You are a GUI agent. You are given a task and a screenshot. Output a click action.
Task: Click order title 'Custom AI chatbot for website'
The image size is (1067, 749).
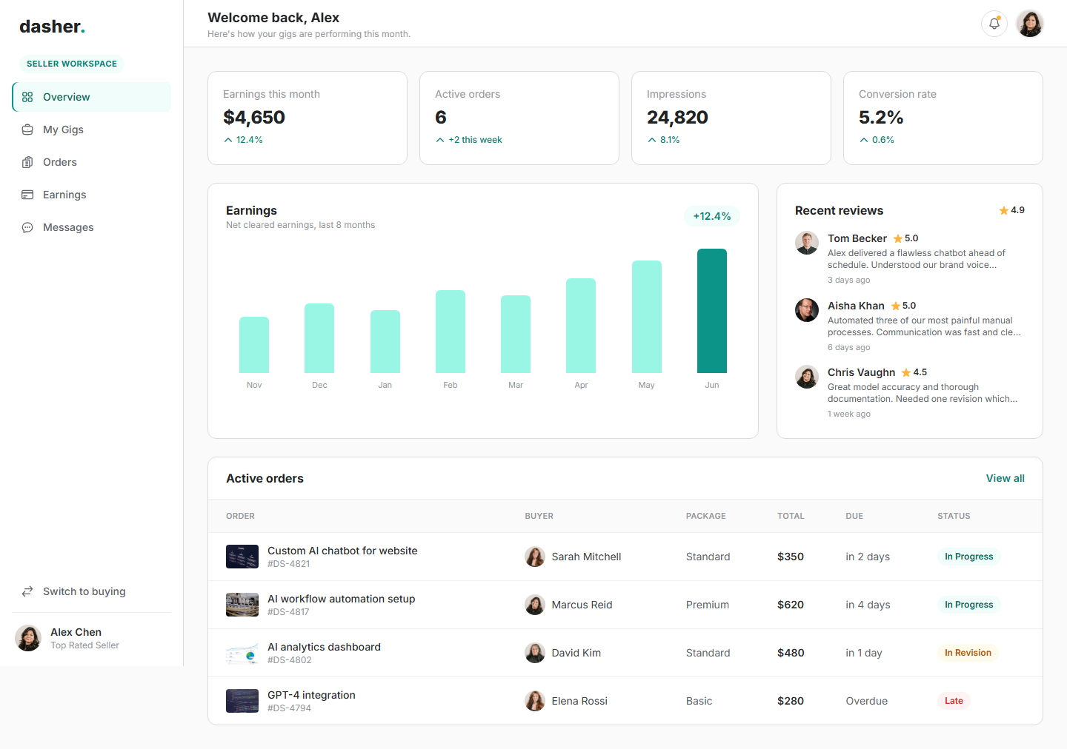pyautogui.click(x=342, y=551)
